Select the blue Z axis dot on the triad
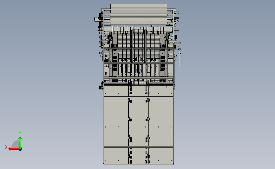Screen dimensions: 275x169 [21, 149]
